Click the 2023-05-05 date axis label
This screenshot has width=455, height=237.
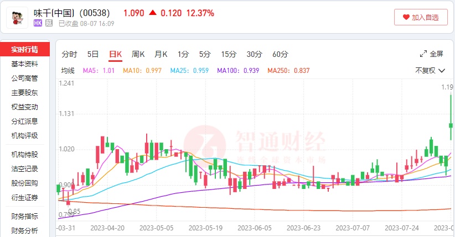157,228
